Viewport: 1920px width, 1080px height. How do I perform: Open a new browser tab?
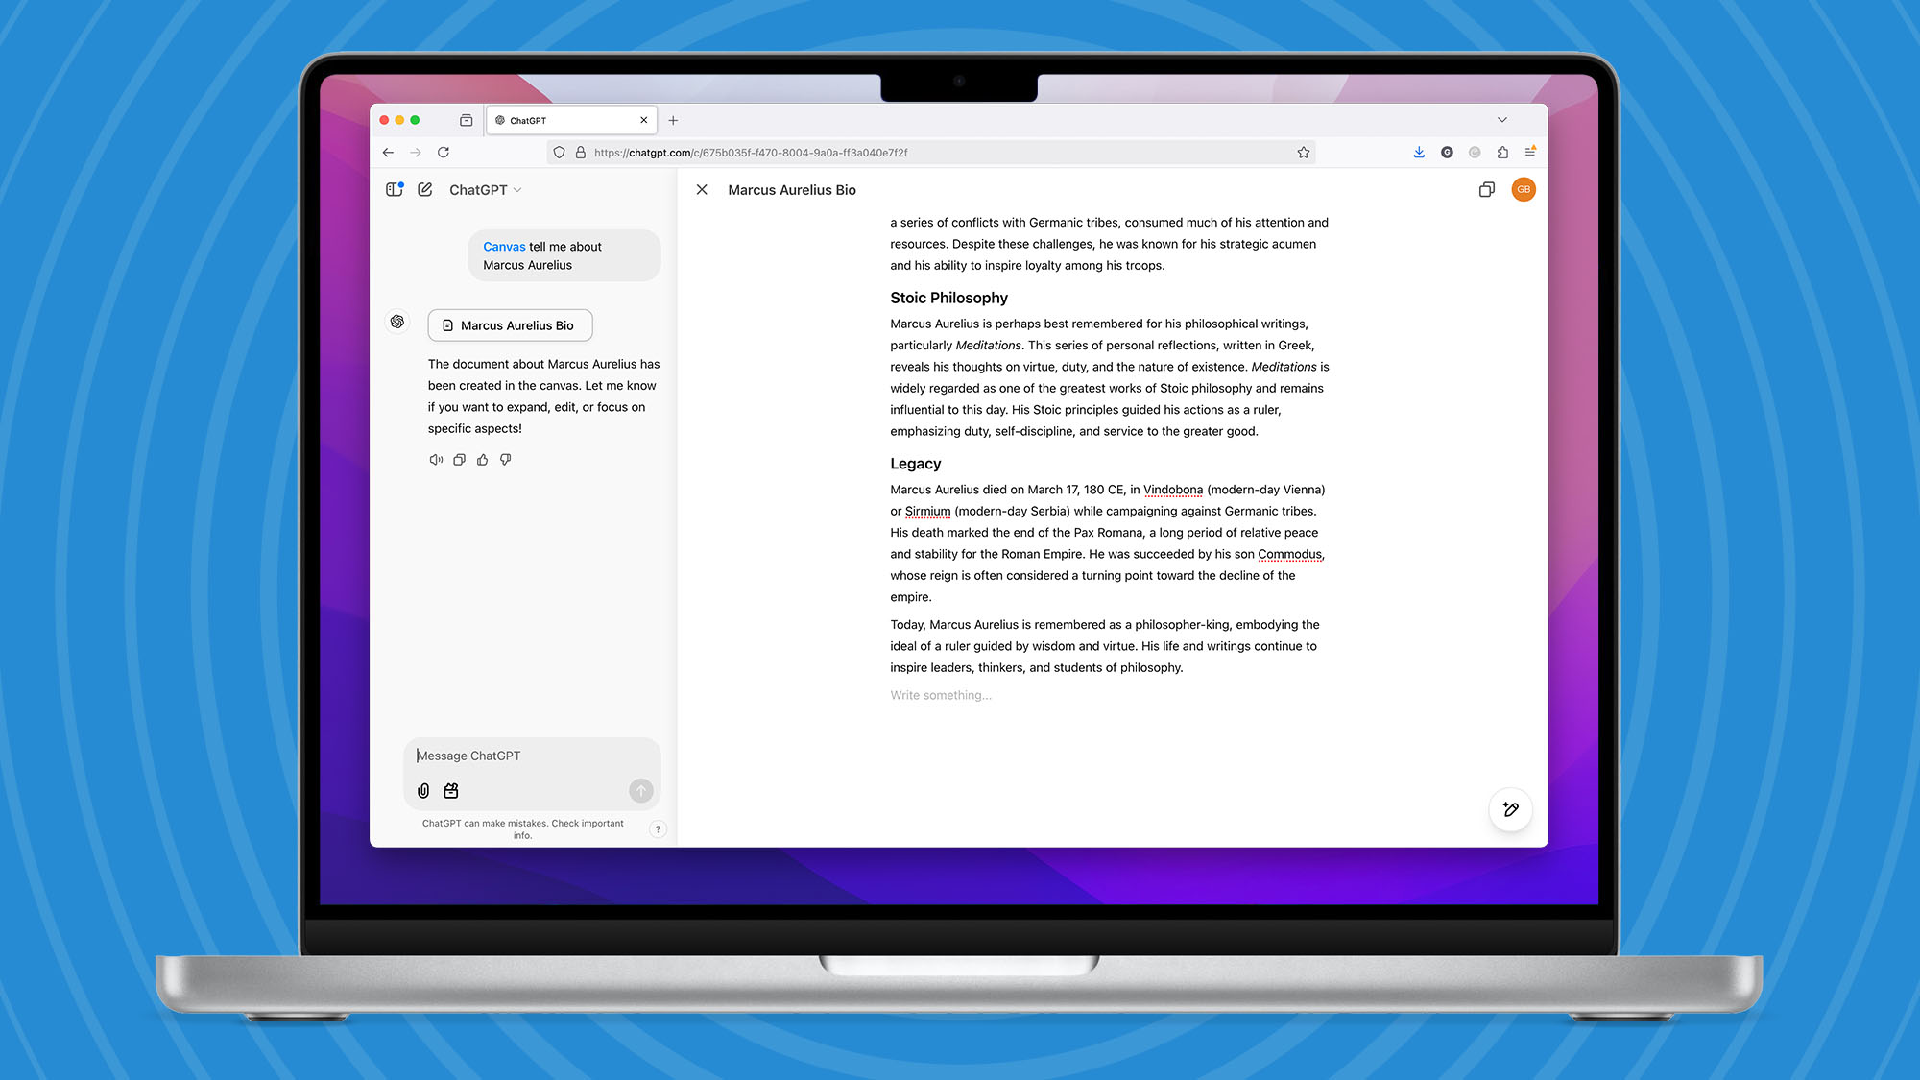[673, 121]
